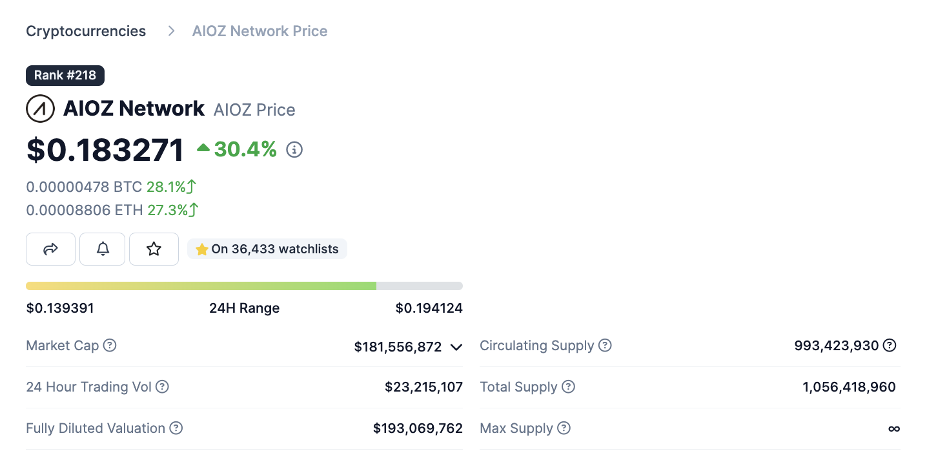Click the Rank #218 badge
Viewport: 927px width, 473px height.
coord(65,76)
